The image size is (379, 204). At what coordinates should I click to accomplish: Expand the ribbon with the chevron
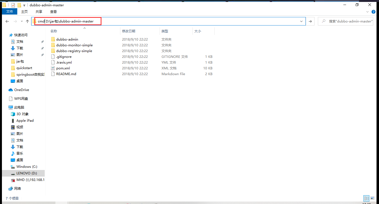click(x=368, y=12)
